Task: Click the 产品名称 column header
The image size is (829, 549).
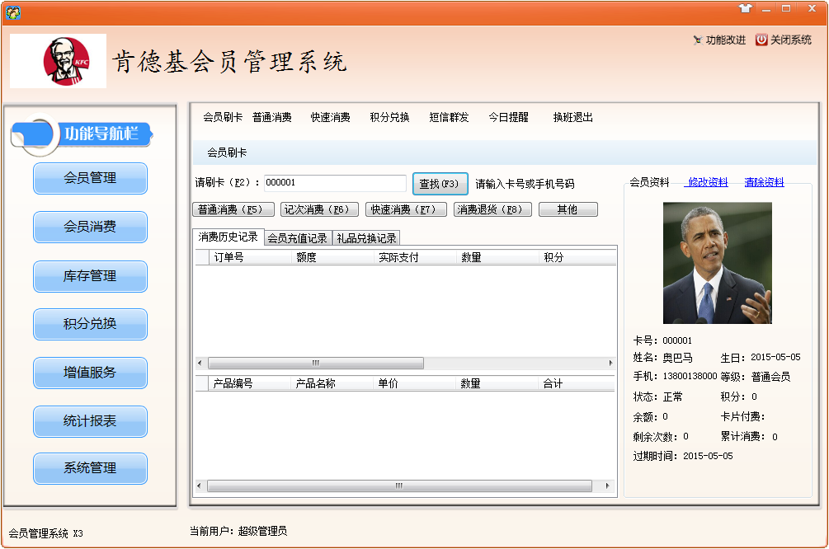Action: coord(332,383)
